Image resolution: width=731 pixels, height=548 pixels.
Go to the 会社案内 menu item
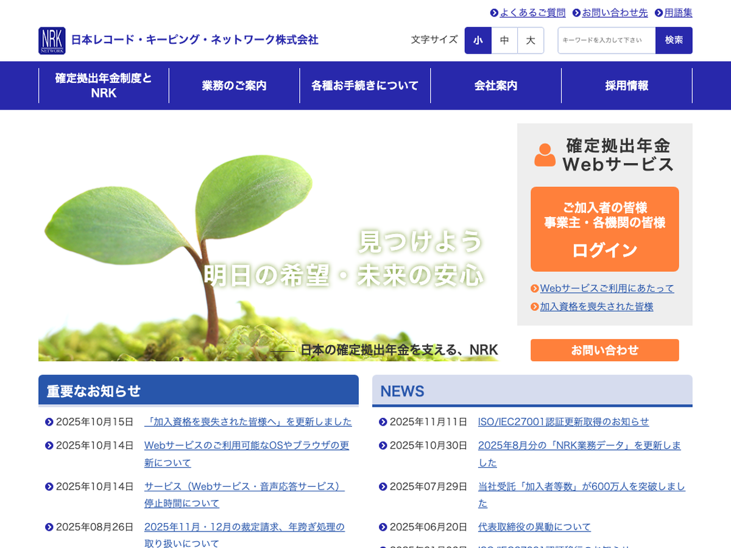click(496, 86)
